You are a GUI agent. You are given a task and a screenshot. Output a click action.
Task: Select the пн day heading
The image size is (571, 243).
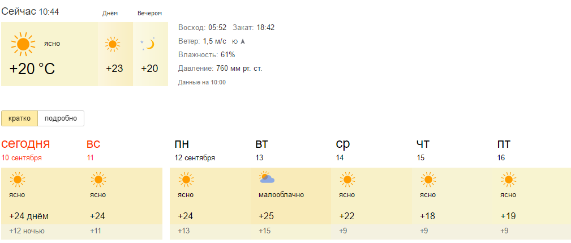(182, 144)
